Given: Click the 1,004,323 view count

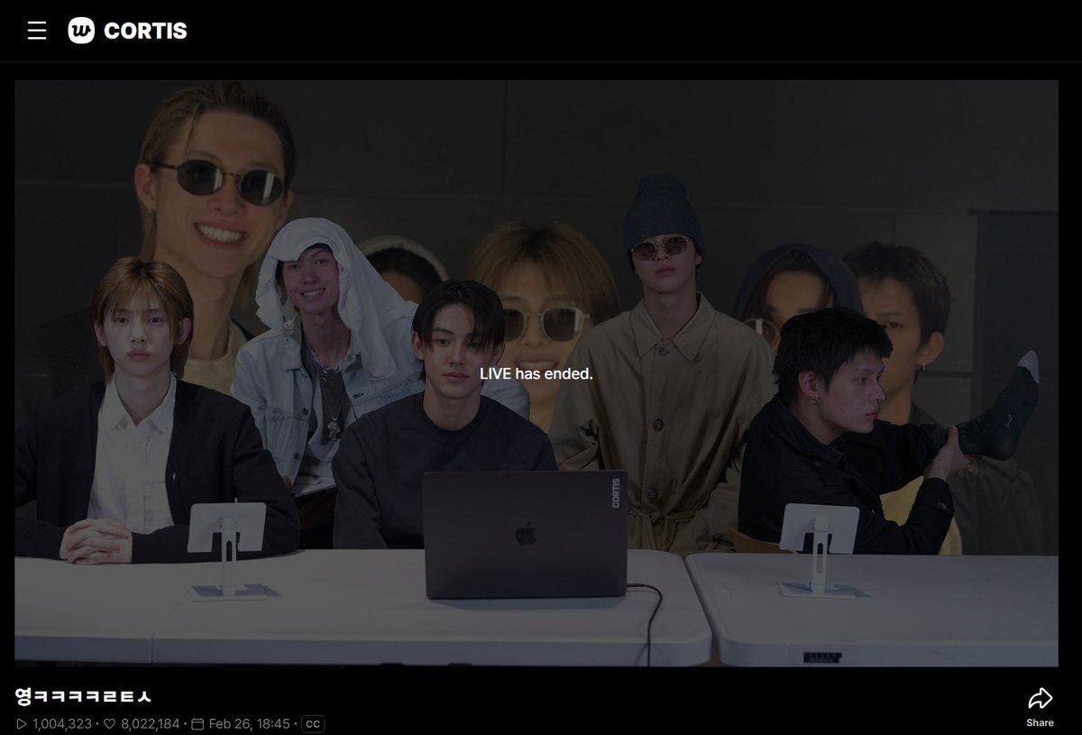Looking at the screenshot, I should coord(62,723).
